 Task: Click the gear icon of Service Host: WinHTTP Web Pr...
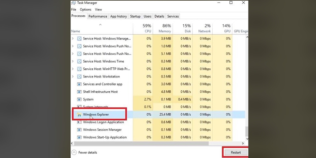[x=79, y=69]
